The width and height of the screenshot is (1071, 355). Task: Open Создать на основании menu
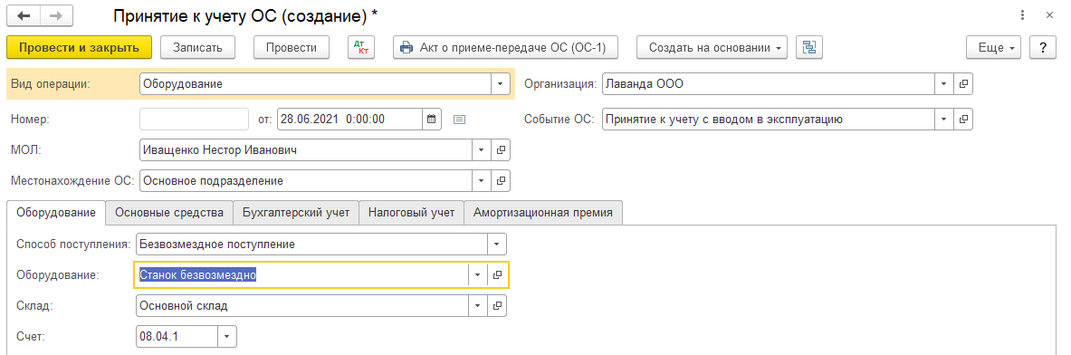[712, 47]
